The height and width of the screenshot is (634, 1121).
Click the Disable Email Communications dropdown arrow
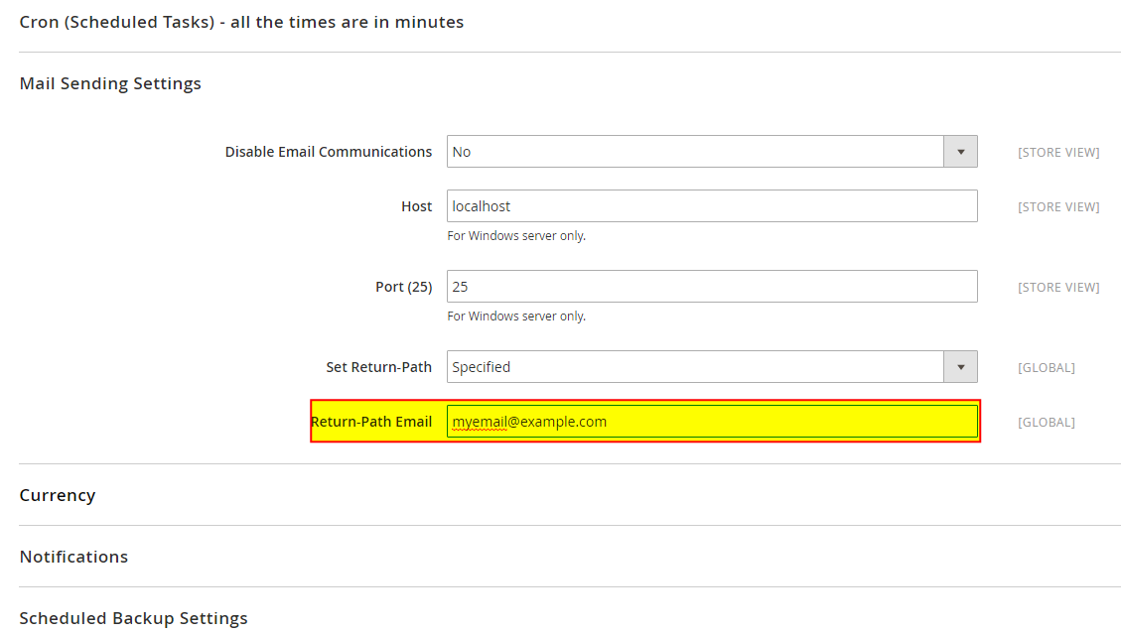tap(960, 152)
